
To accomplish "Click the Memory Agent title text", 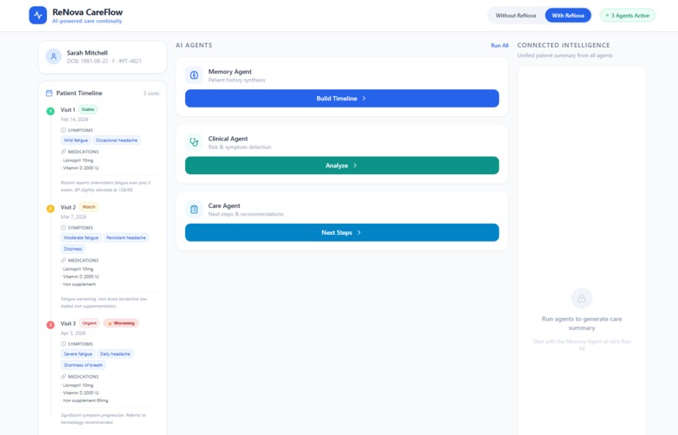I will tap(230, 72).
